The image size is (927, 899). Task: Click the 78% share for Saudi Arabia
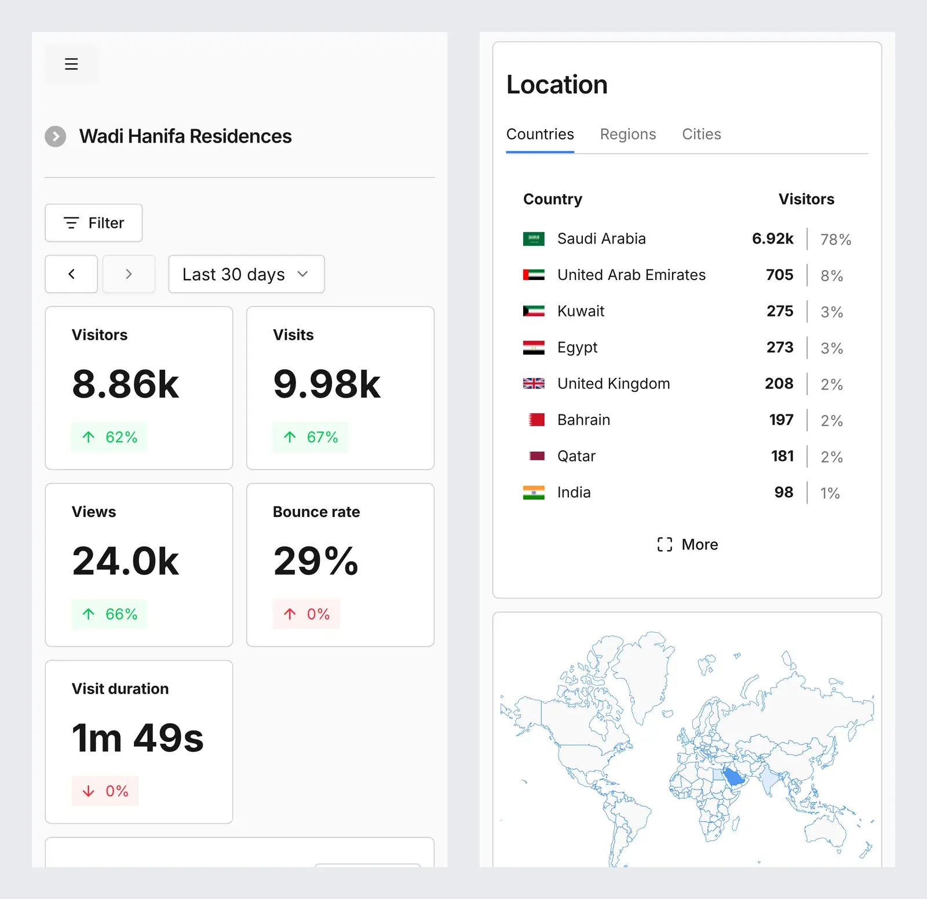pos(835,239)
